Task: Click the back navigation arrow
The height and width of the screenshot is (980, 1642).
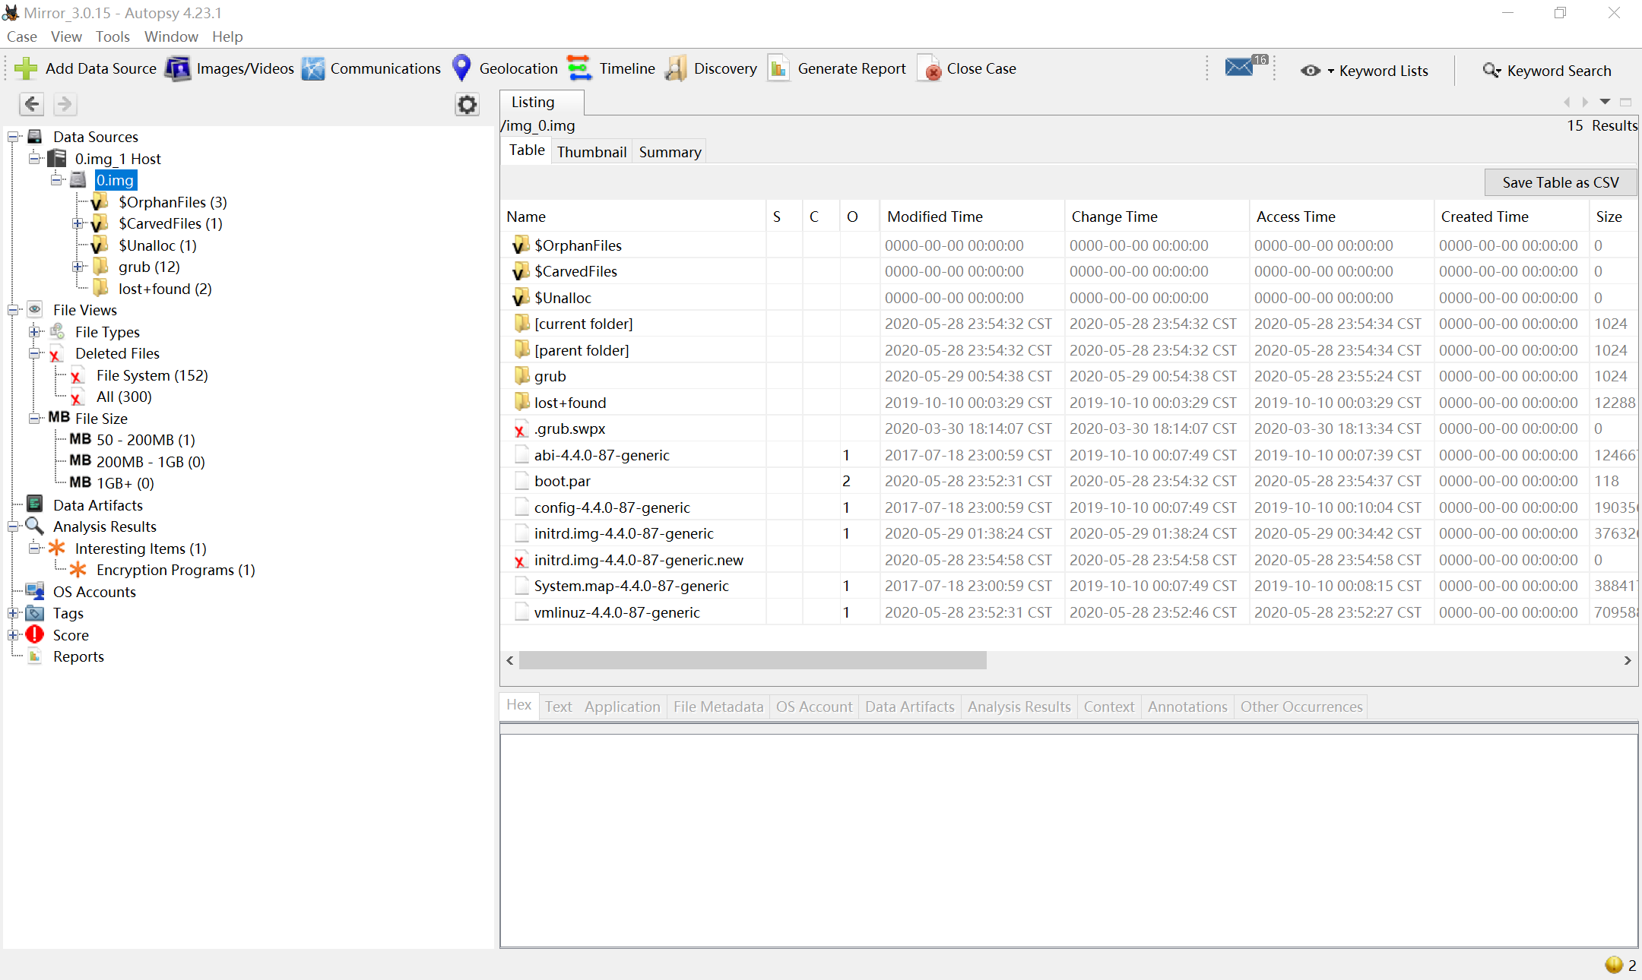Action: point(32,104)
